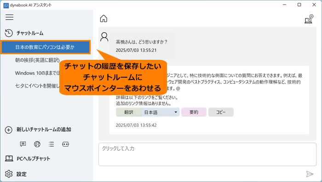Collapse the hamburger menu sidebar

click(10, 17)
